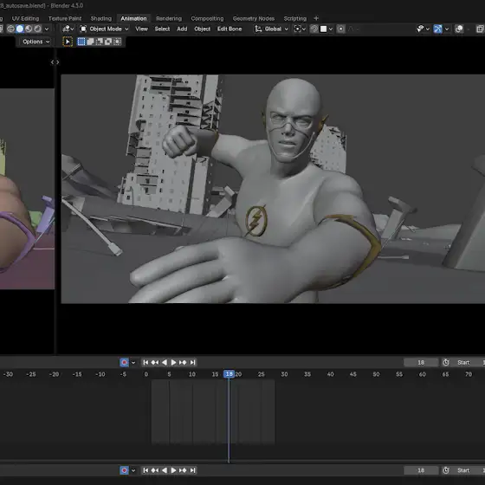Switch to the UV Editing workspace
This screenshot has width=485, height=485.
pos(25,18)
